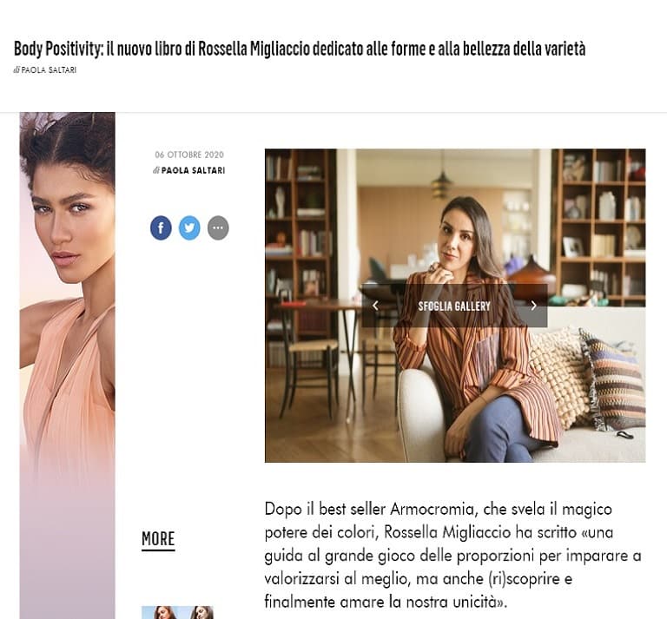Image resolution: width=667 pixels, height=619 pixels.
Task: Go to previous gallery image arrow
Action: click(375, 306)
